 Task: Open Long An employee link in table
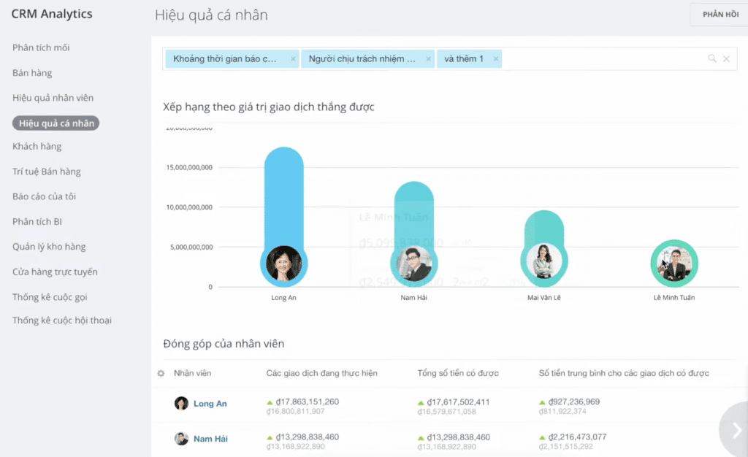pos(210,404)
